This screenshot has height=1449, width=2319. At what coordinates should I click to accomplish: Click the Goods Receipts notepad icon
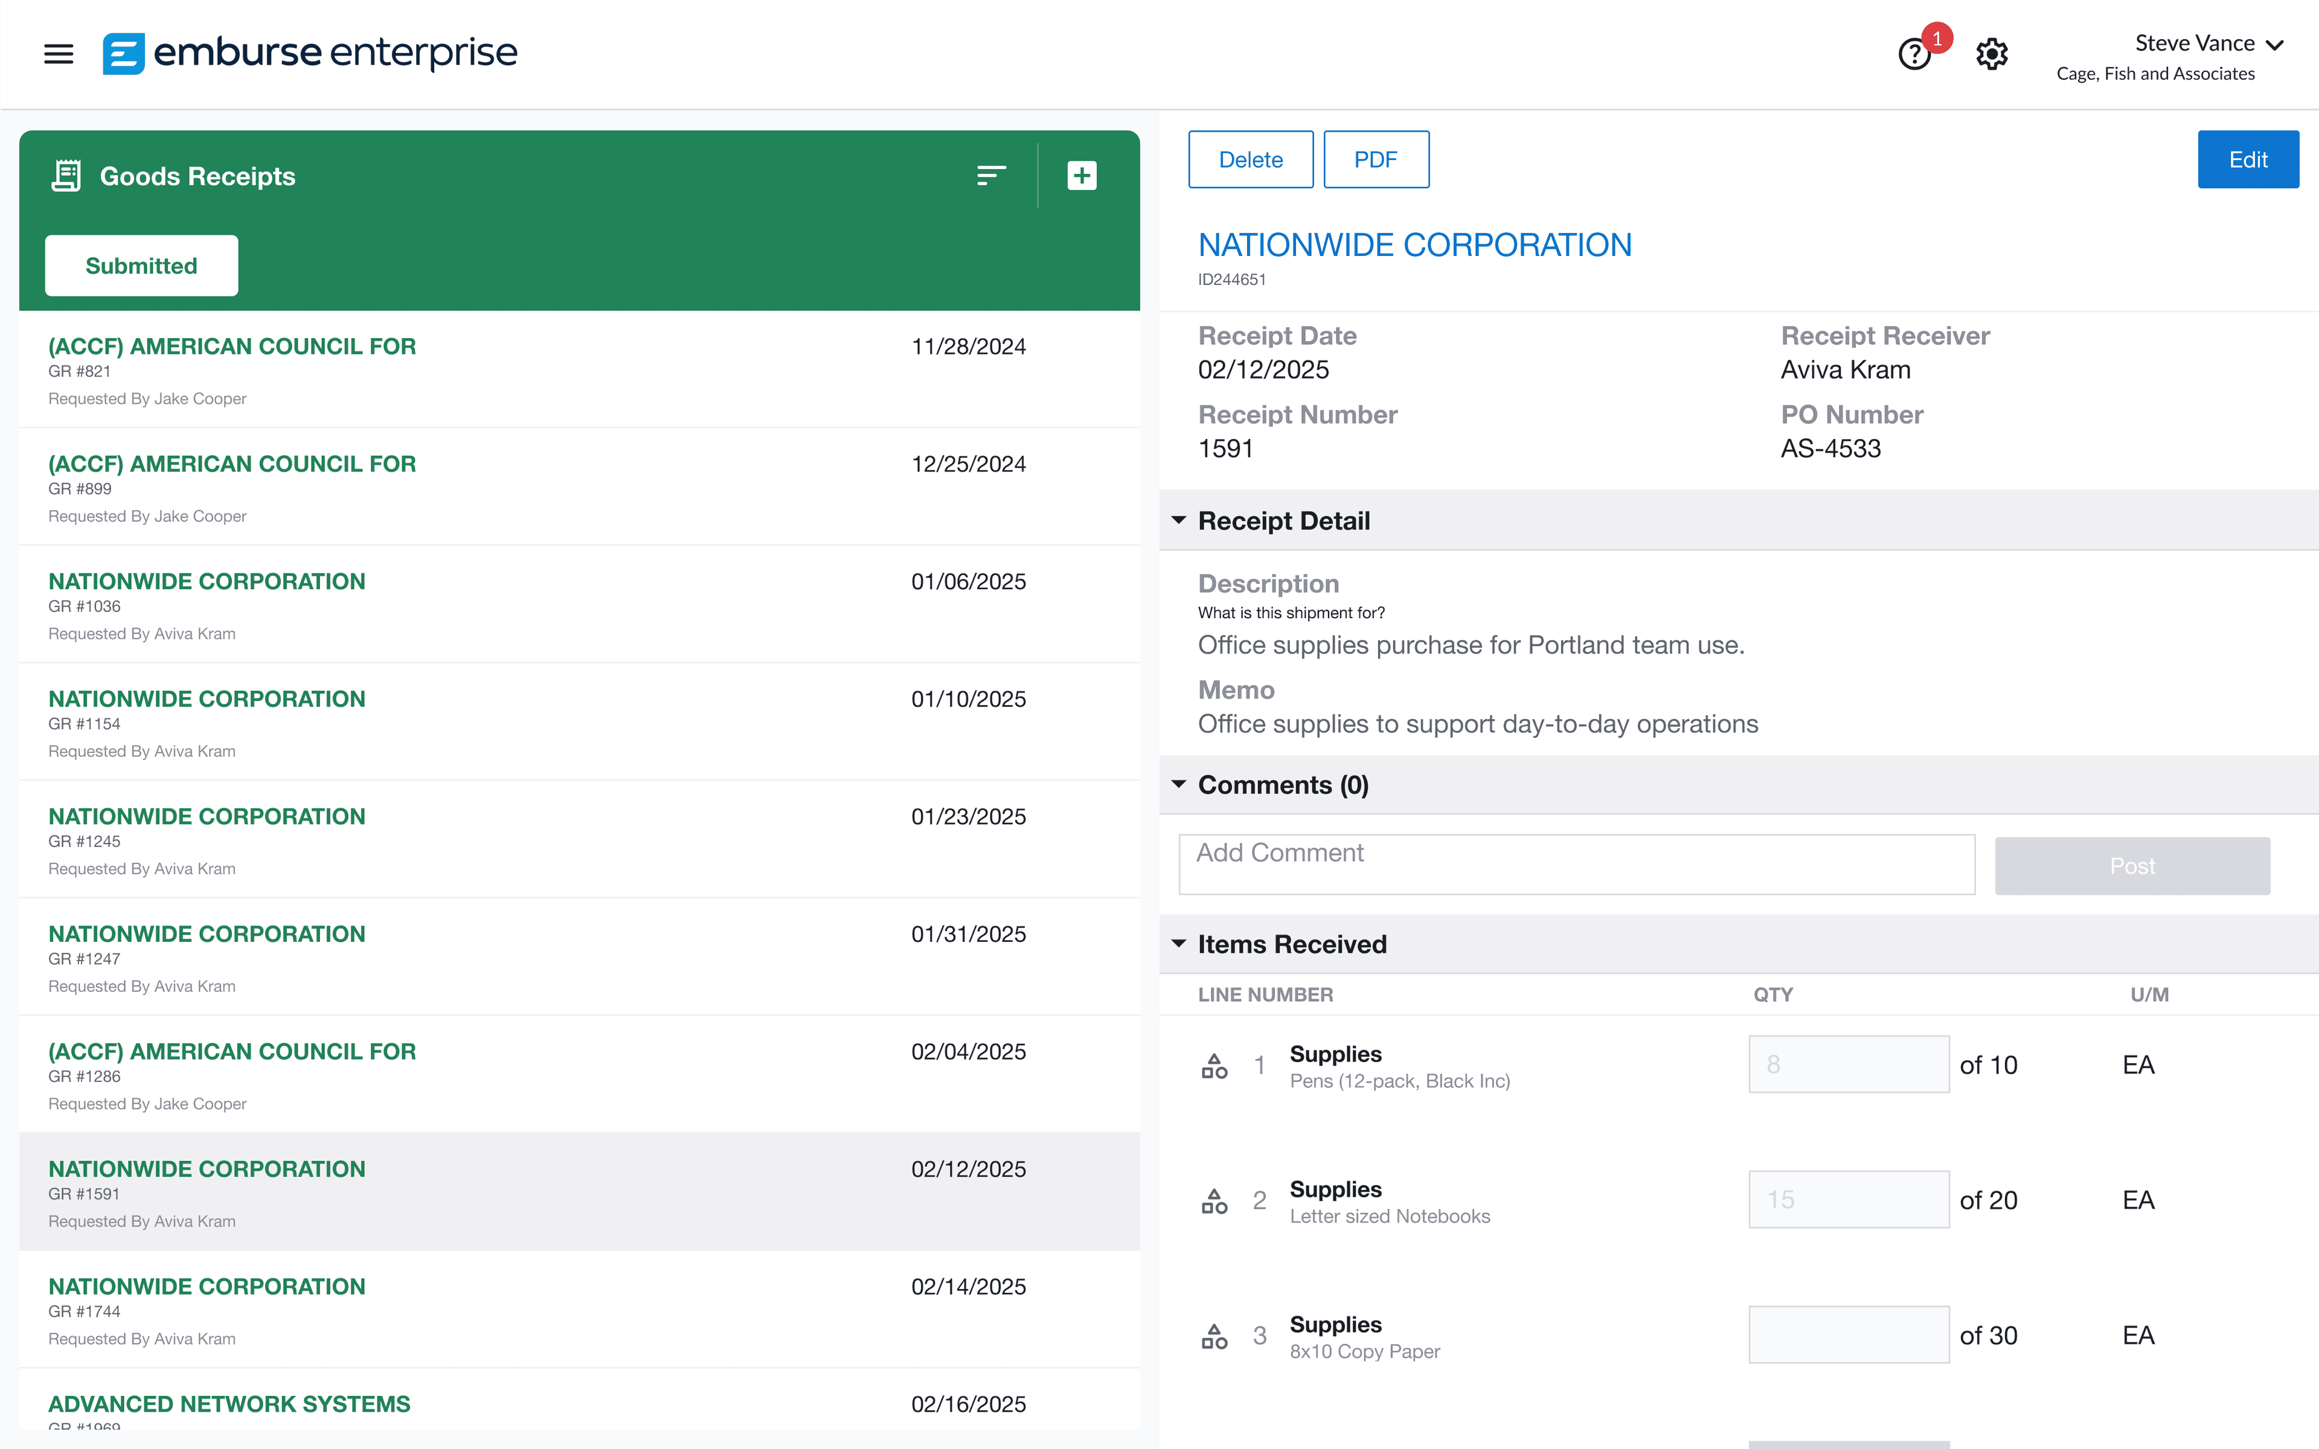[x=65, y=175]
